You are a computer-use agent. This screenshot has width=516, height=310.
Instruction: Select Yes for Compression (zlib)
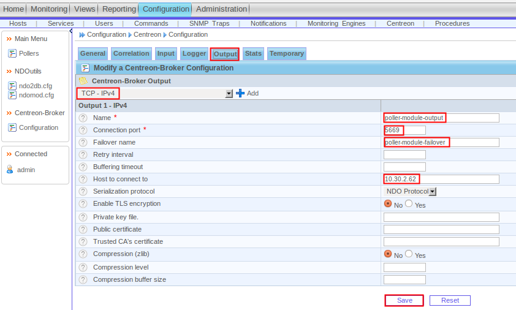409,254
